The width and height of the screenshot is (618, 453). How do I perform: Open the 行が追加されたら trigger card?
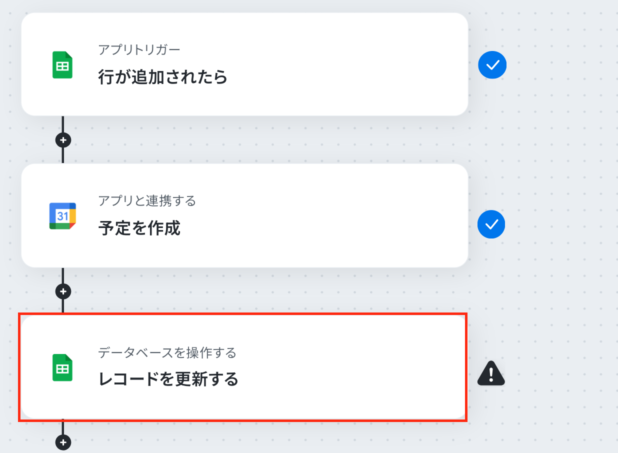tap(244, 64)
